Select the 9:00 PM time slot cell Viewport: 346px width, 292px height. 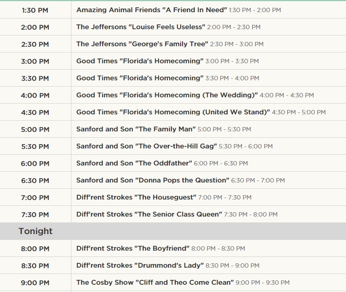(x=35, y=282)
